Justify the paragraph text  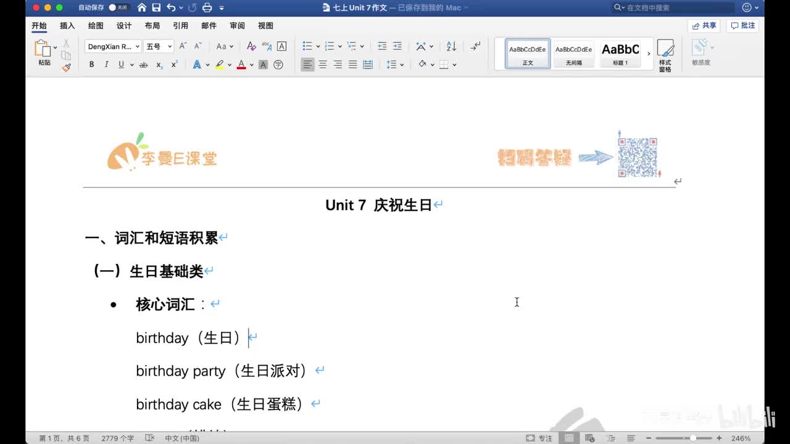click(x=352, y=65)
